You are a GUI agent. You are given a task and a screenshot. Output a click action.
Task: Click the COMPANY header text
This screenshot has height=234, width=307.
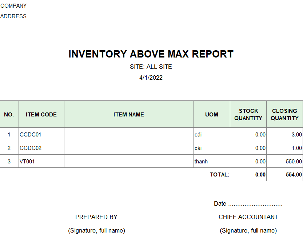pyautogui.click(x=13, y=6)
